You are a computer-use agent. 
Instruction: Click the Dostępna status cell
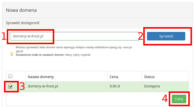point(152,86)
